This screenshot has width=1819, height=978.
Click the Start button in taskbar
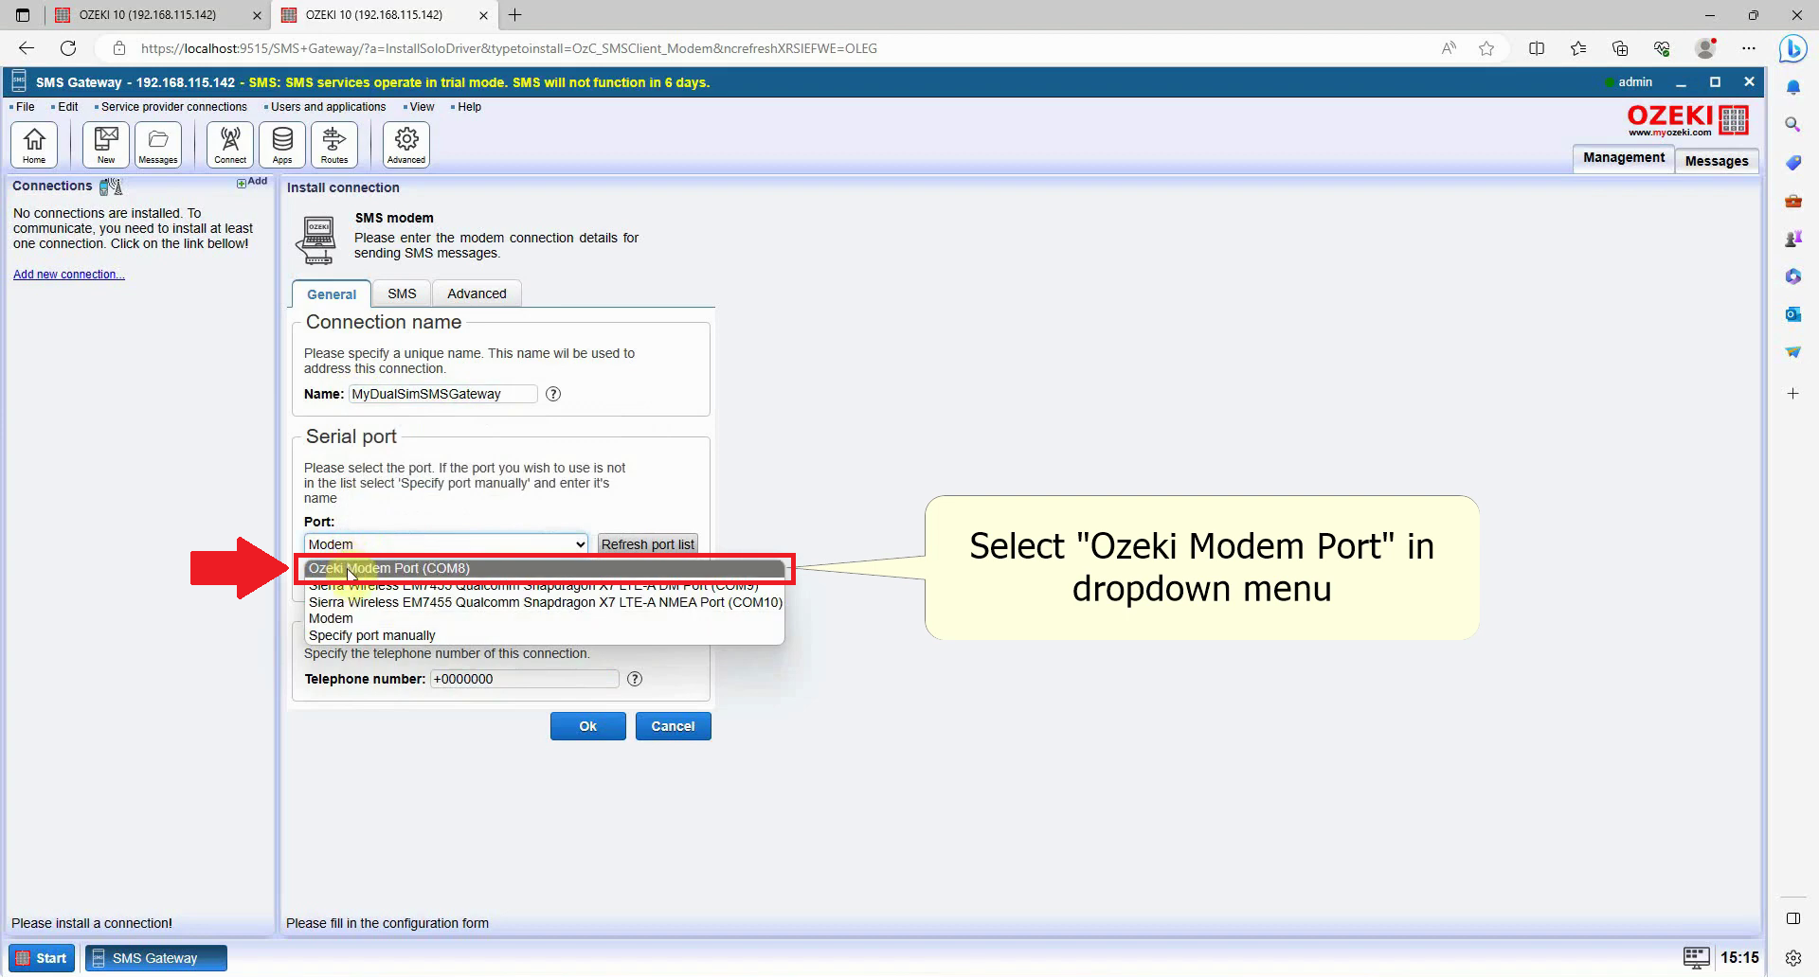[42, 958]
